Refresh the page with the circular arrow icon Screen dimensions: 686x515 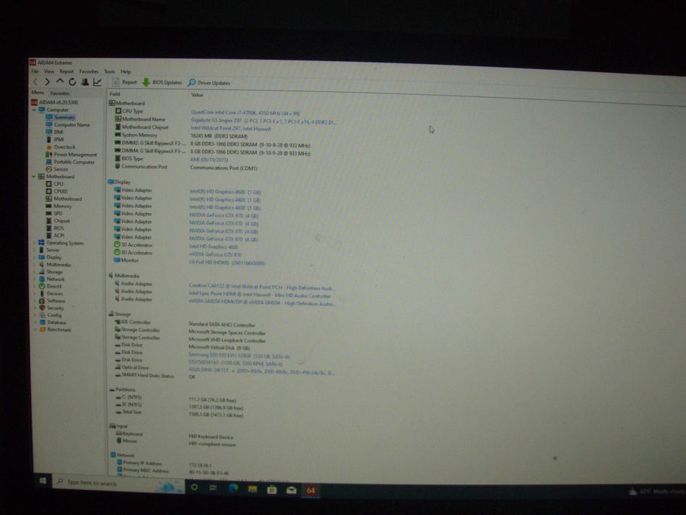pyautogui.click(x=72, y=82)
